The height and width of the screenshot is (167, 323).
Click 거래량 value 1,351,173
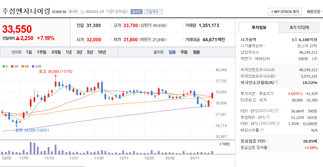pyautogui.click(x=209, y=26)
